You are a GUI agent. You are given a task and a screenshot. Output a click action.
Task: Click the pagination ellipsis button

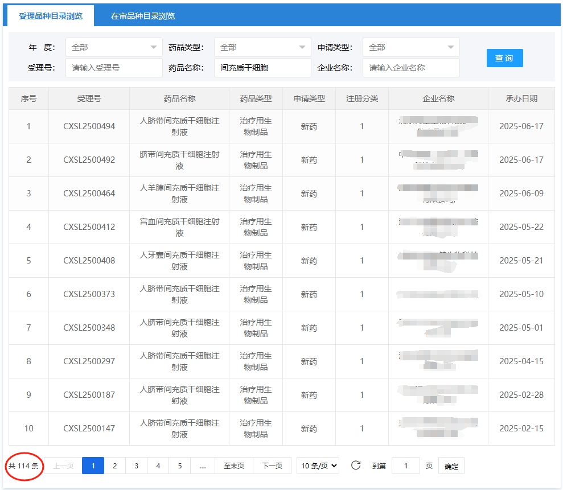pyautogui.click(x=203, y=466)
